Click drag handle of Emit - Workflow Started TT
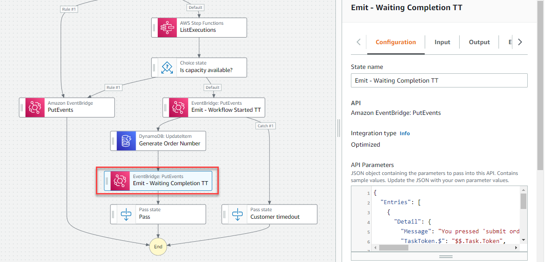Viewport: 552px width, 262px height. tap(166, 107)
